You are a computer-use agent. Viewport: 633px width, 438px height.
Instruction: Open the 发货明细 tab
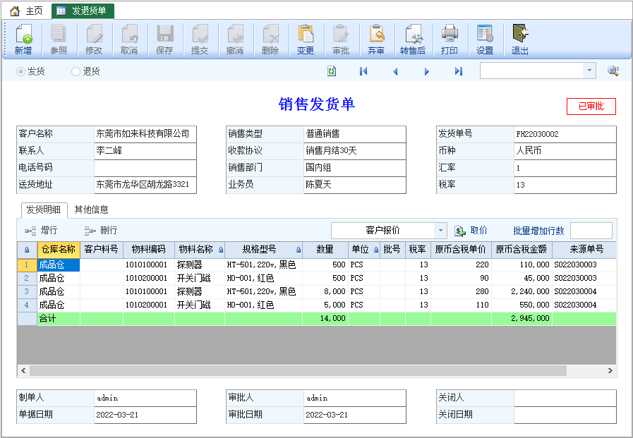44,209
